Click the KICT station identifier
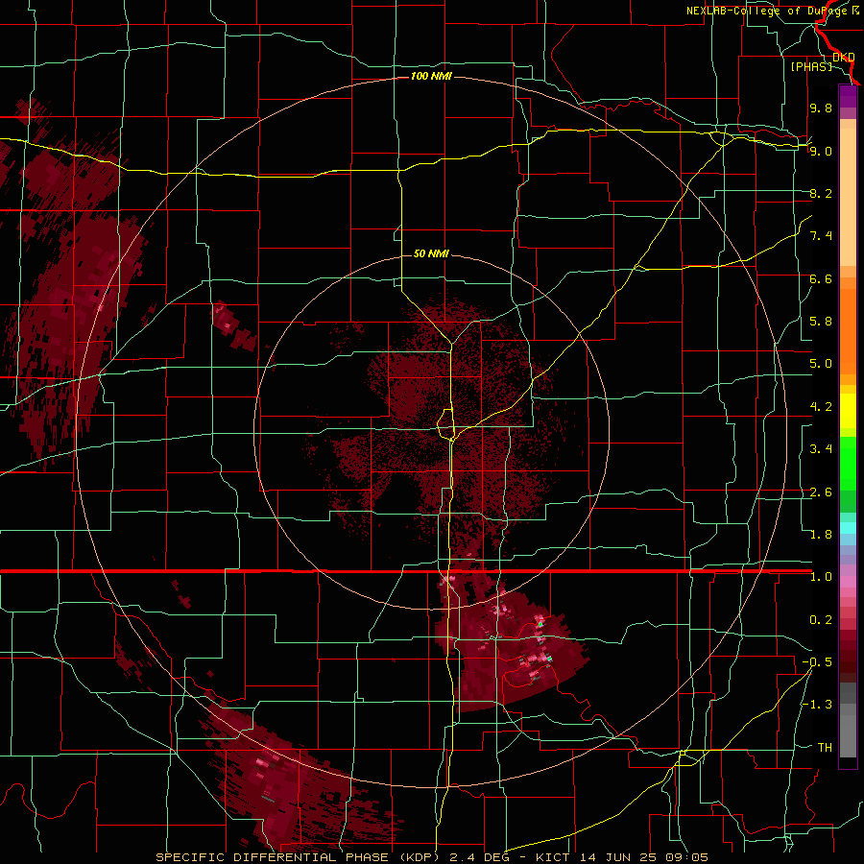The image size is (864, 864). coord(552,857)
